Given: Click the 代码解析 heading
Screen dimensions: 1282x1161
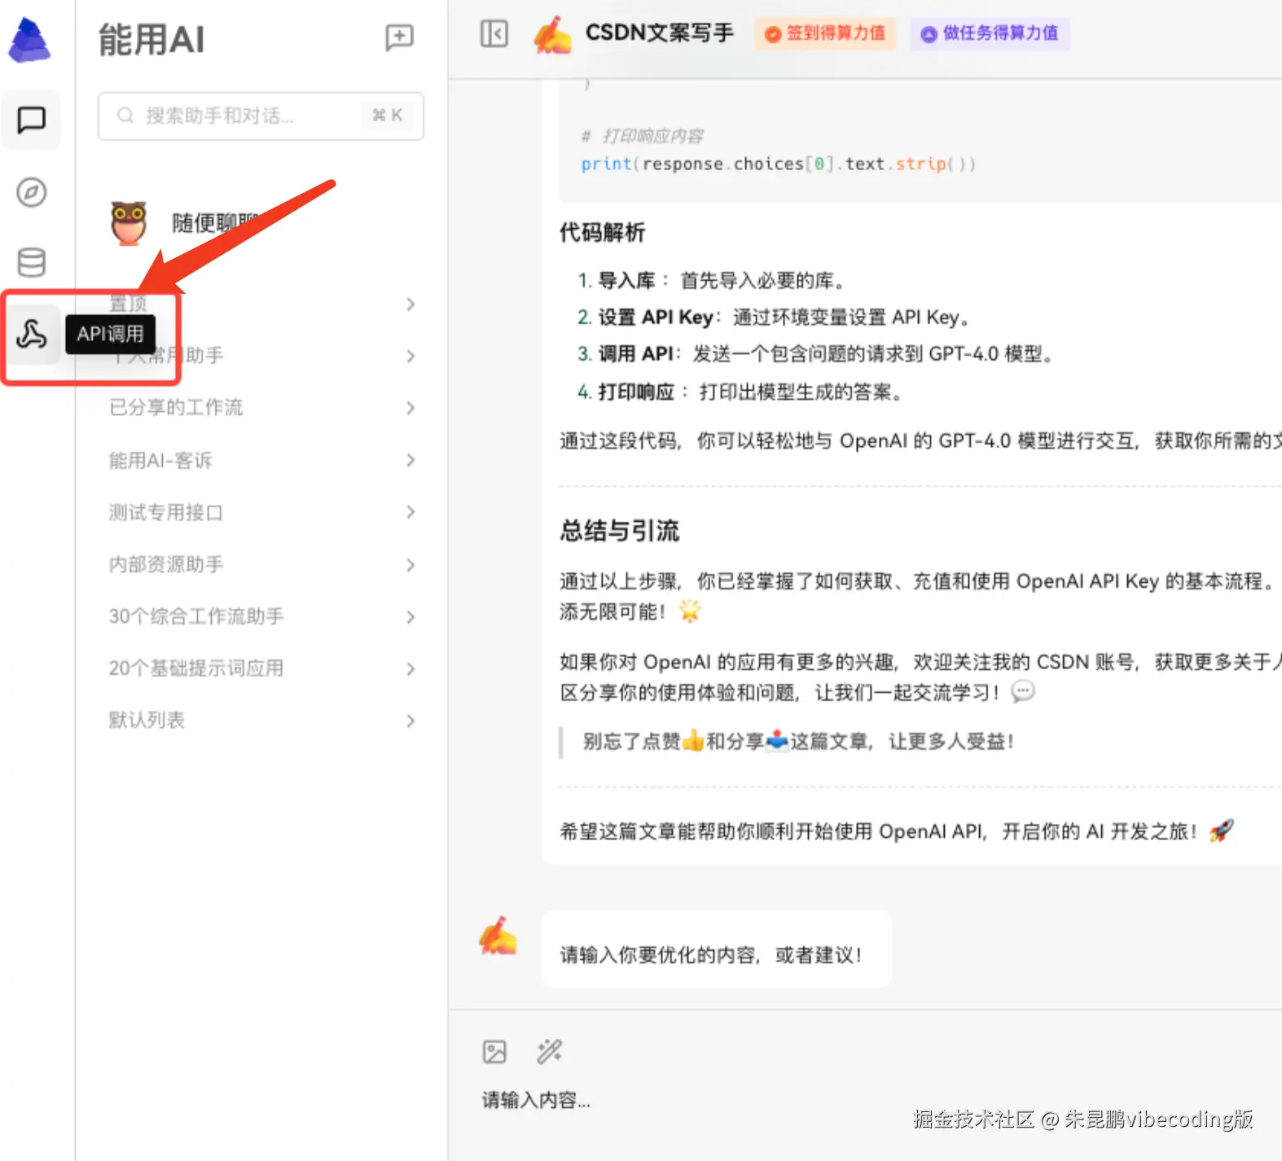Looking at the screenshot, I should click(x=602, y=232).
